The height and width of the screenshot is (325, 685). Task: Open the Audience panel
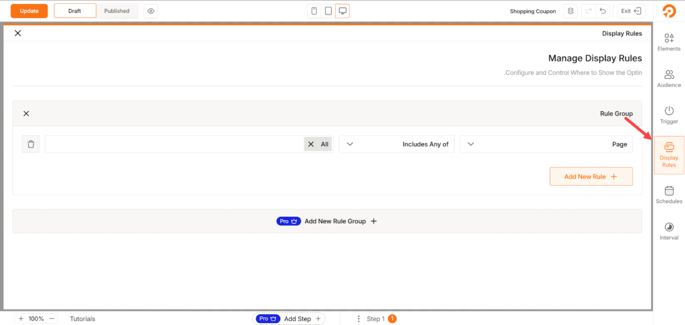669,79
